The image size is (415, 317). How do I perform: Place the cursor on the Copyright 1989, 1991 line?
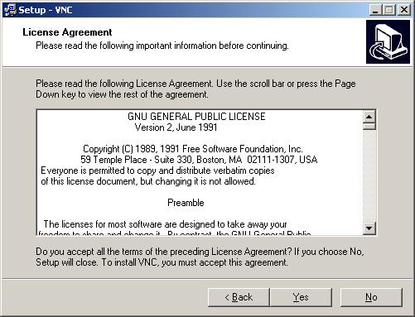click(x=193, y=149)
